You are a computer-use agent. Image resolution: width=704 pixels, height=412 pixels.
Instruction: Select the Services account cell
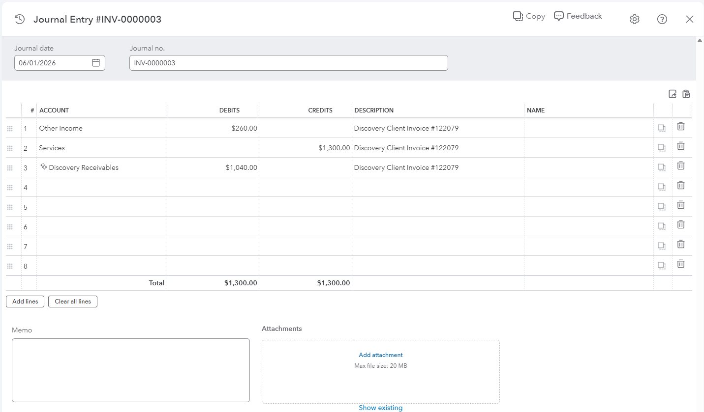(101, 148)
